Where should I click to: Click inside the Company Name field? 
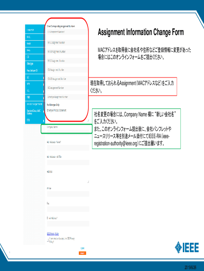(68, 131)
